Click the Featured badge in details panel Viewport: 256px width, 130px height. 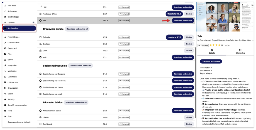click(x=203, y=46)
